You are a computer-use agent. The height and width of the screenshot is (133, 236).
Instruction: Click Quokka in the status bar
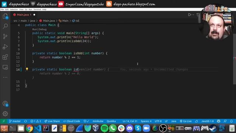(x=111, y=121)
